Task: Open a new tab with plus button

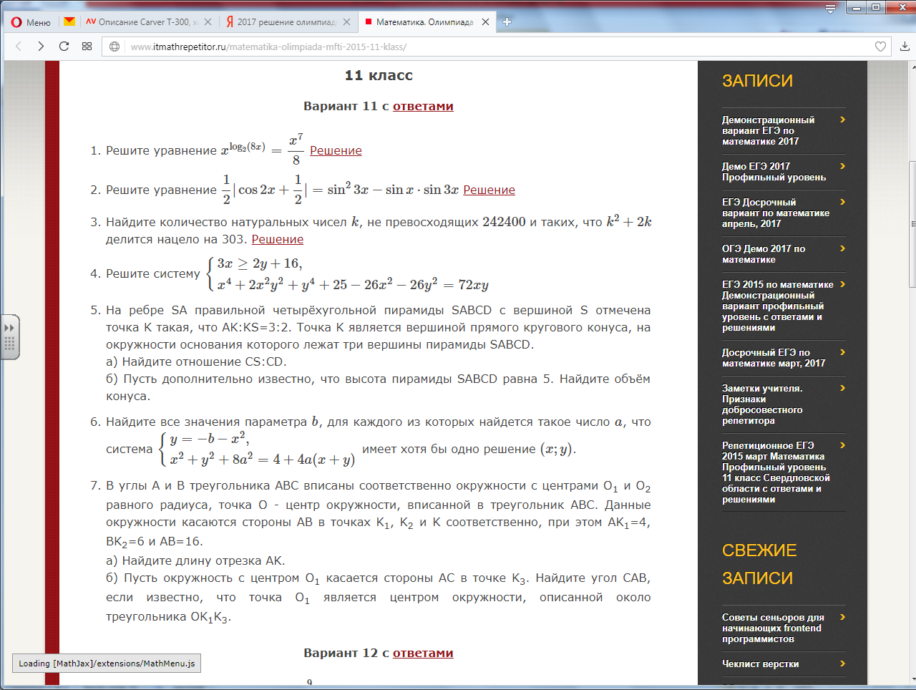Action: pos(507,22)
